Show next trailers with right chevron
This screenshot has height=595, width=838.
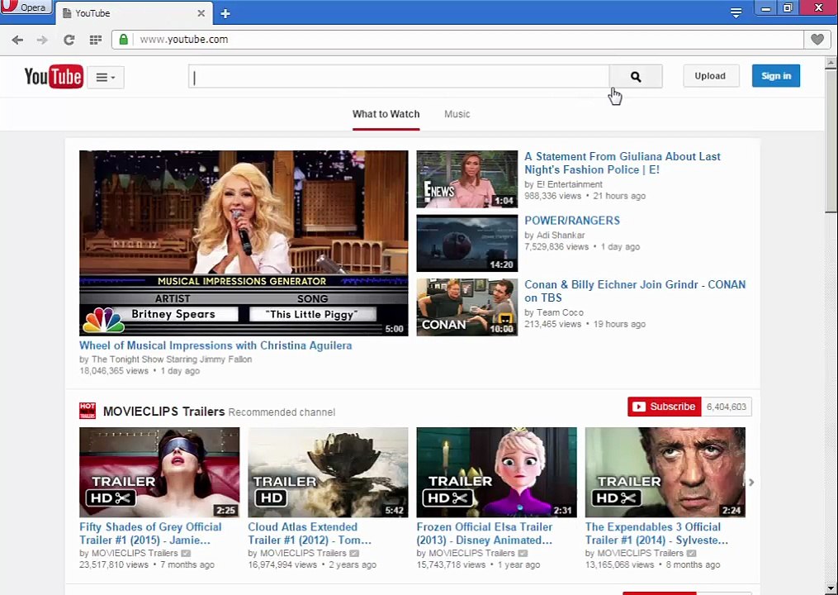(x=751, y=482)
